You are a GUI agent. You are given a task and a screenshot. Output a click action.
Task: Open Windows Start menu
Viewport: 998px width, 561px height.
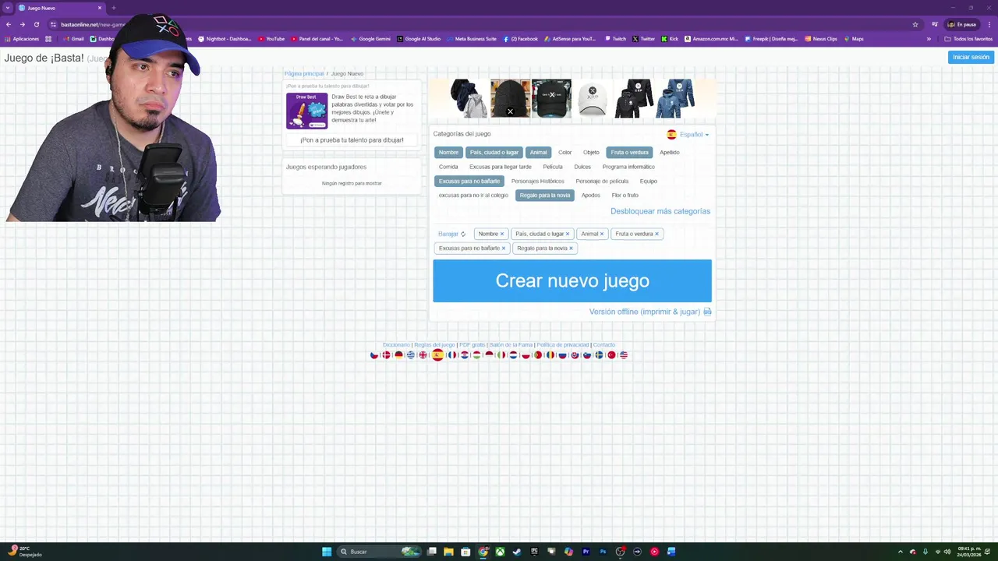click(x=327, y=552)
